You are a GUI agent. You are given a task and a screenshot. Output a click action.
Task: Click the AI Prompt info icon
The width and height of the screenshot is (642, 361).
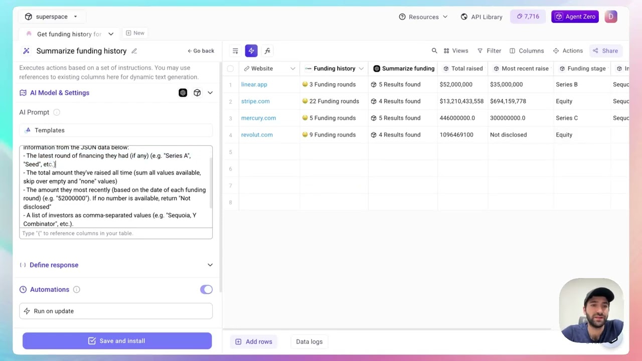[57, 112]
